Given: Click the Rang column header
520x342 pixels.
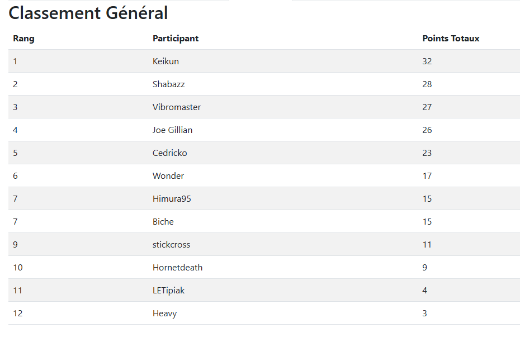Looking at the screenshot, I should pos(23,39).
